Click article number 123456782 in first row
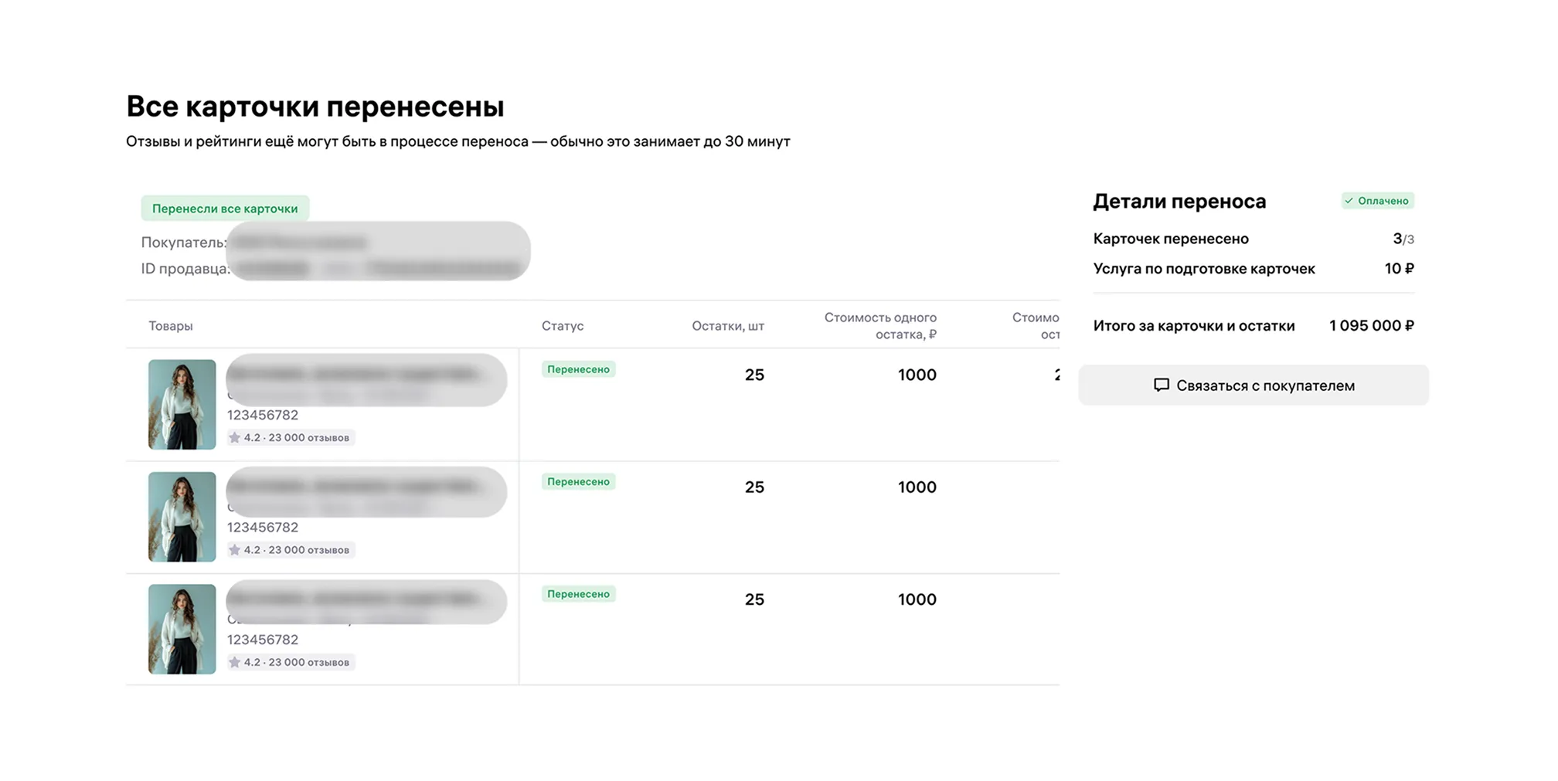This screenshot has width=1558, height=781. point(263,415)
